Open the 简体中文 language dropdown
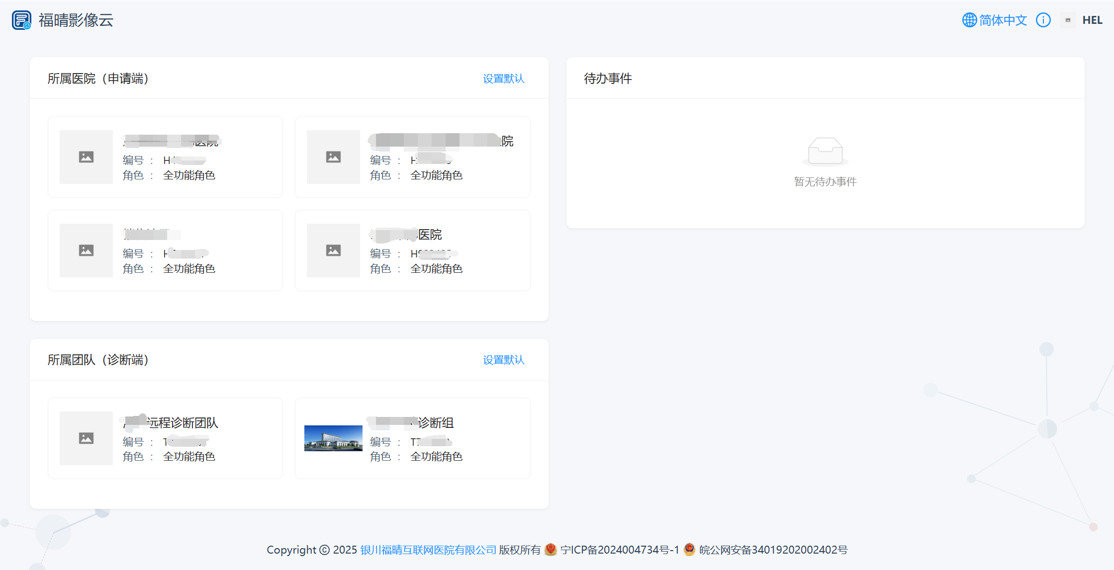 click(1003, 20)
